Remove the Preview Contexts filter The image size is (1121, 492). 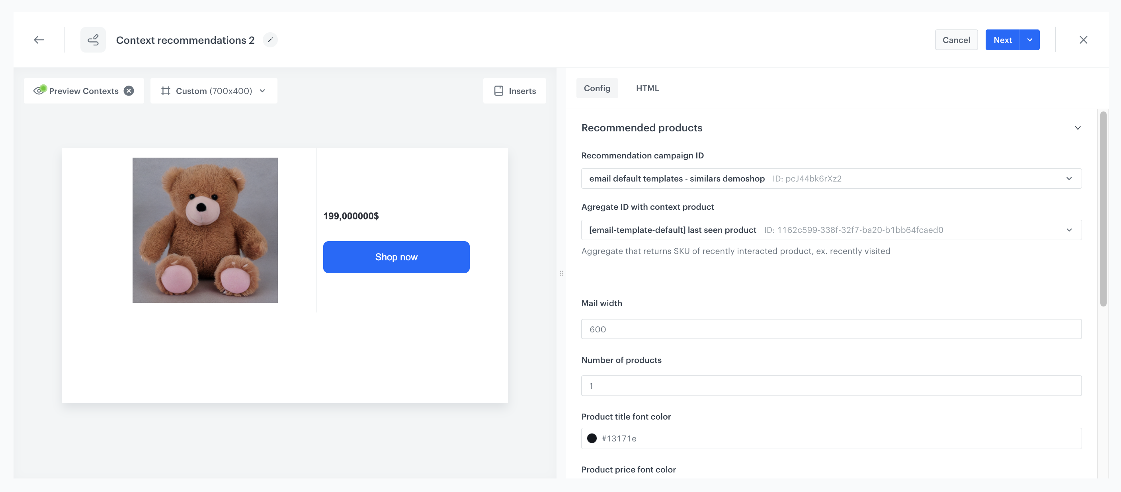[x=128, y=90]
